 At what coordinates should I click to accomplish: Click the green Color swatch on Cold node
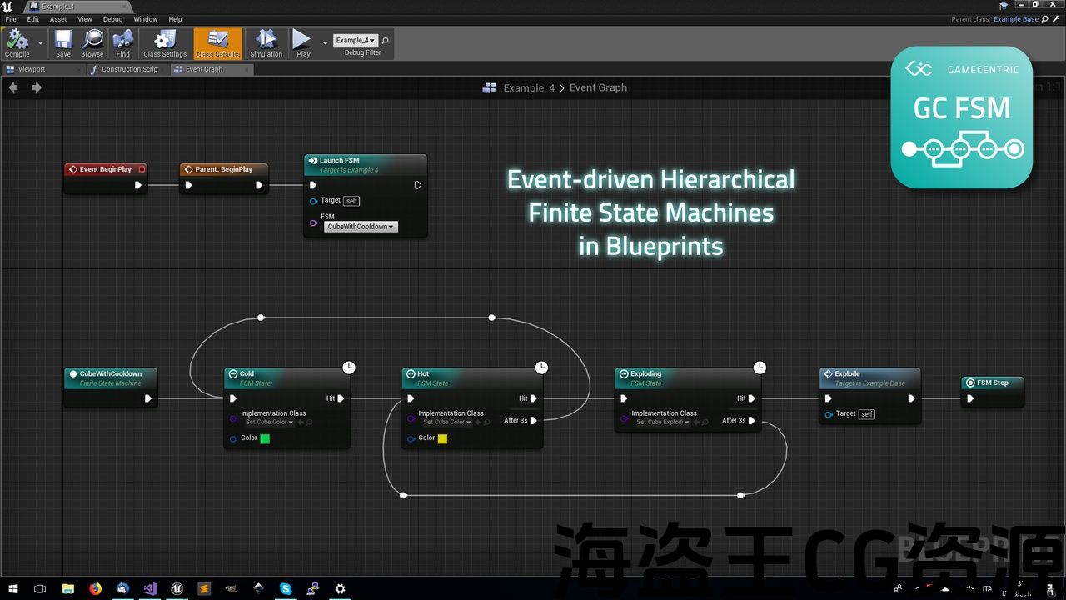265,438
